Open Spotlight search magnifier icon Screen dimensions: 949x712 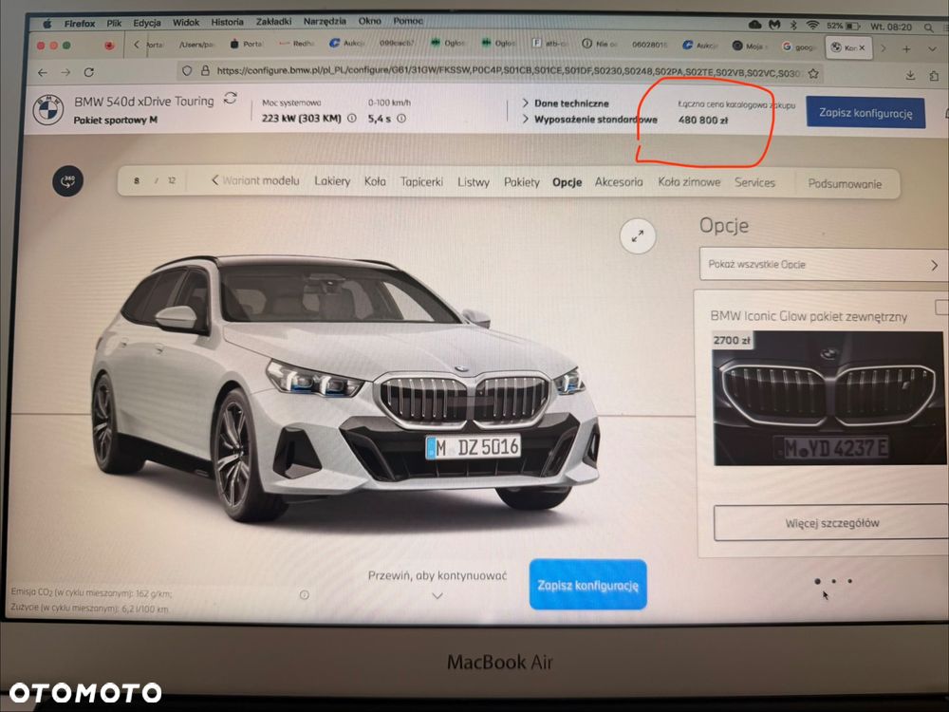tap(928, 28)
